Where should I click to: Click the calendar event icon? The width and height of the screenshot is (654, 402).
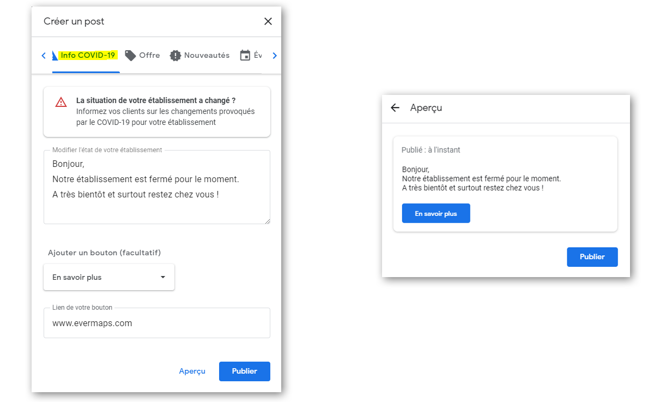click(x=245, y=55)
